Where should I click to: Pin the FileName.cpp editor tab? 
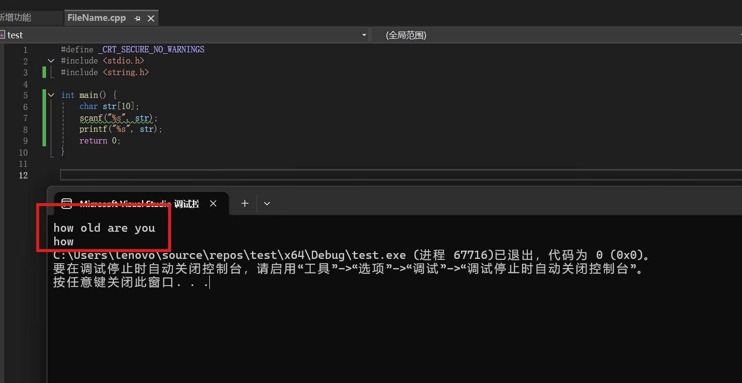pyautogui.click(x=138, y=18)
